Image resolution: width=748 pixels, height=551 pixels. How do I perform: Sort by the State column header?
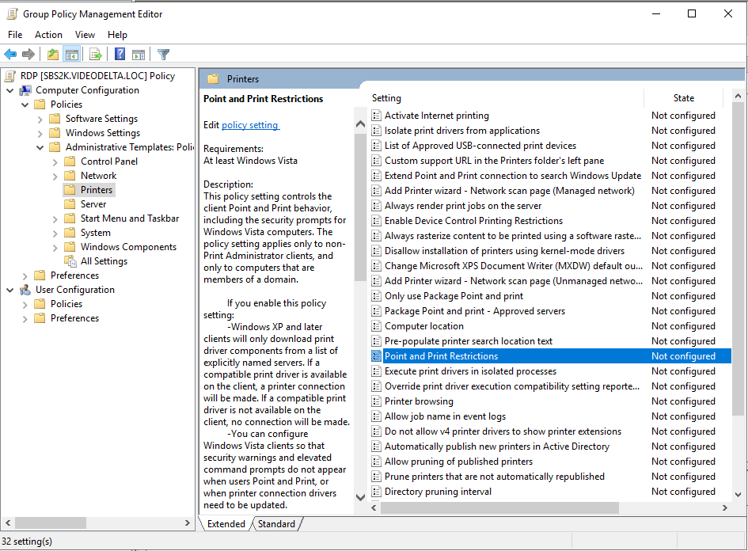coord(684,98)
